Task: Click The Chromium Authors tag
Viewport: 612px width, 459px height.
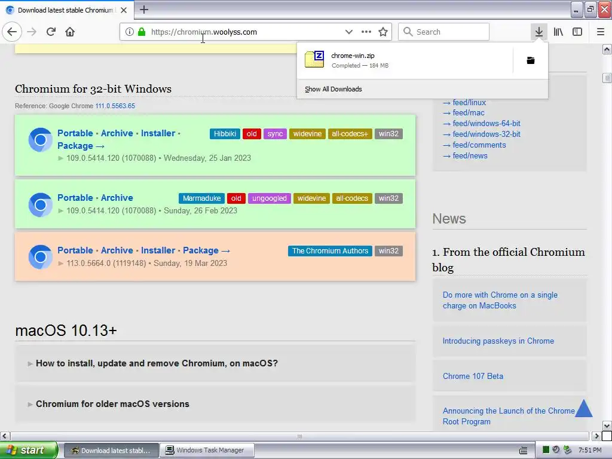Action: (x=330, y=251)
